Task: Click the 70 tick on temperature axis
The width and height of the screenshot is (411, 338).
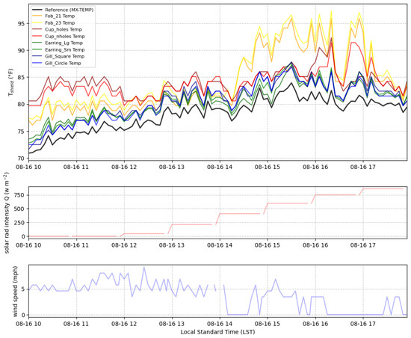Action: (x=22, y=159)
